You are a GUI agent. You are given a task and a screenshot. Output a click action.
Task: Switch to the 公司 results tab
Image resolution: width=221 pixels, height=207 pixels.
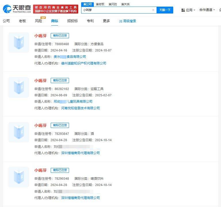click(x=6, y=21)
